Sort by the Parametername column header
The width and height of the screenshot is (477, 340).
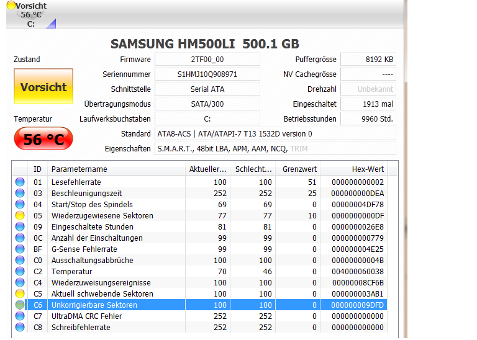point(116,169)
